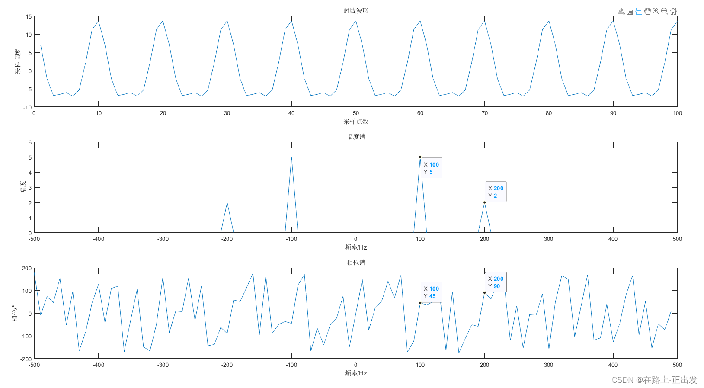Select the brush data tool
Viewport: 704px width, 388px height.
(630, 12)
